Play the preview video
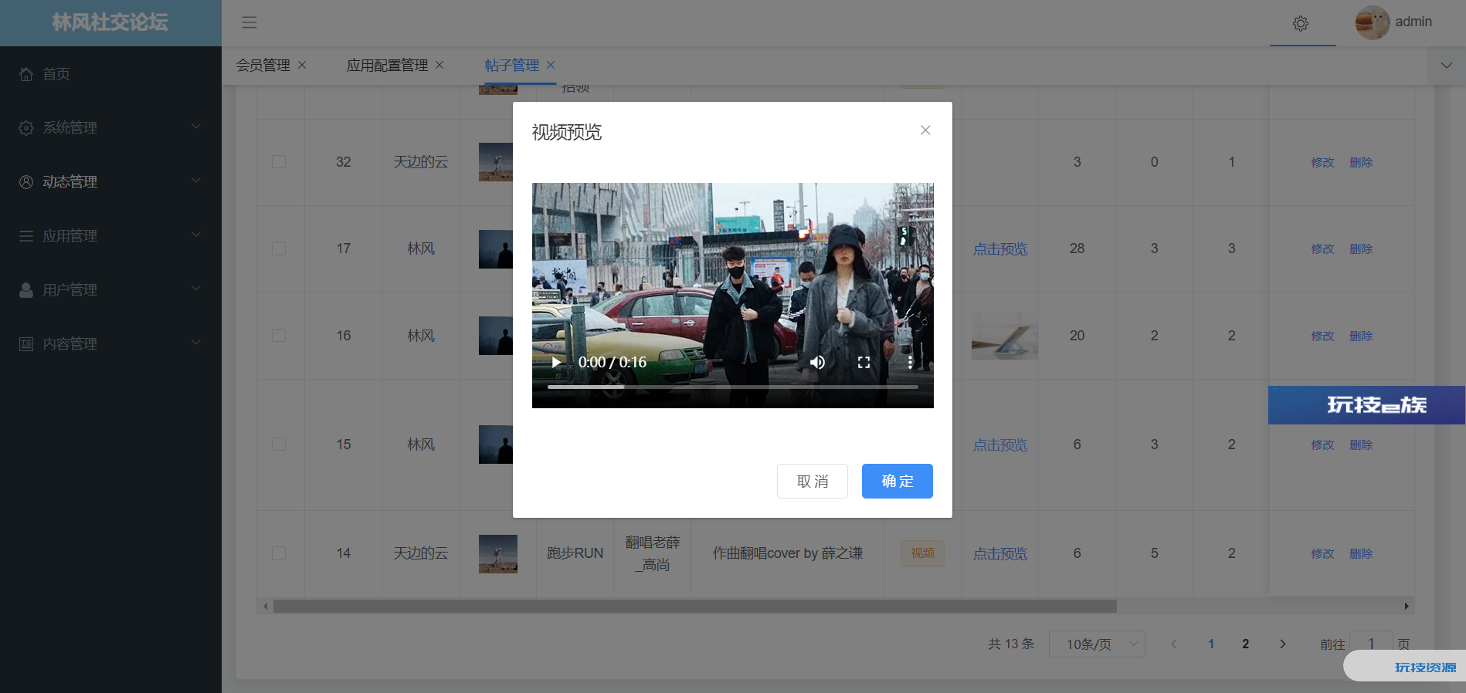The height and width of the screenshot is (693, 1466). pyautogui.click(x=556, y=362)
